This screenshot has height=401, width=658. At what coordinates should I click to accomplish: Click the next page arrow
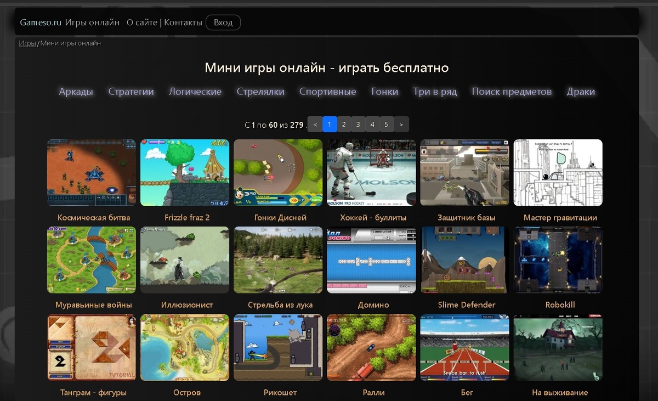click(401, 124)
